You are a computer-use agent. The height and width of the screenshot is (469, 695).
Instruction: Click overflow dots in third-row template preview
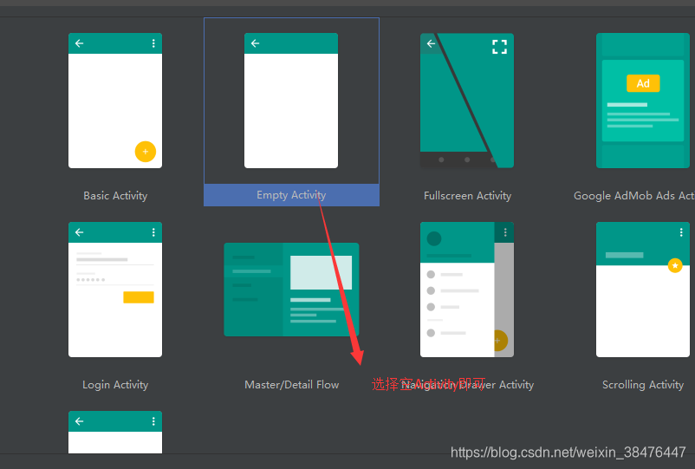tap(153, 421)
